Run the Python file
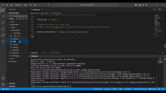The image size is (166, 93). point(154,10)
